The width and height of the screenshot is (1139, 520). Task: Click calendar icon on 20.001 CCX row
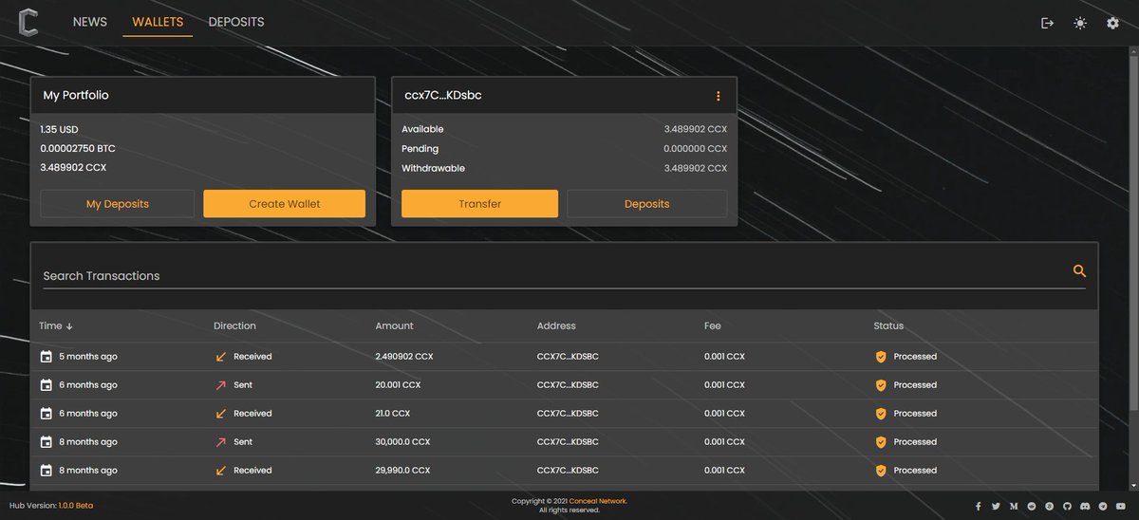click(47, 385)
